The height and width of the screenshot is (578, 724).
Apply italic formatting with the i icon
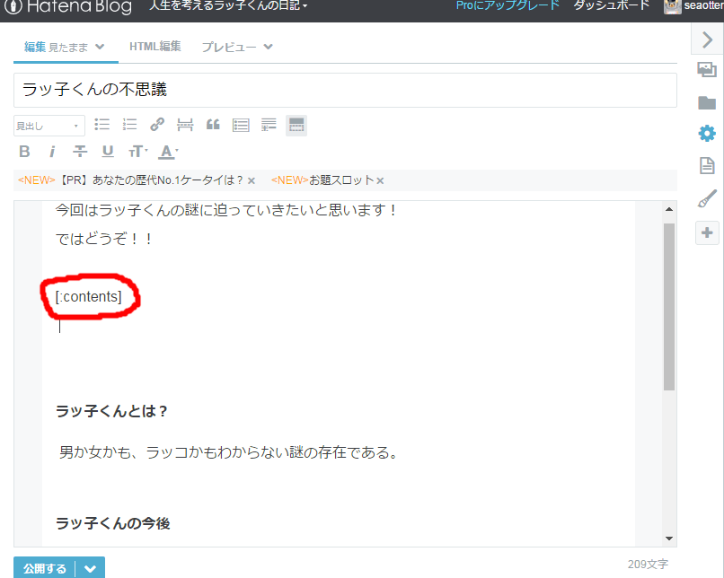click(52, 151)
